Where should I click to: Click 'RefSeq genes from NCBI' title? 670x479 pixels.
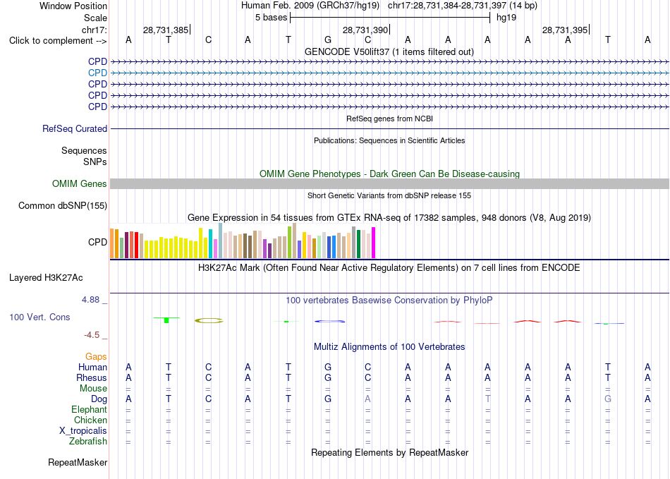[389, 119]
